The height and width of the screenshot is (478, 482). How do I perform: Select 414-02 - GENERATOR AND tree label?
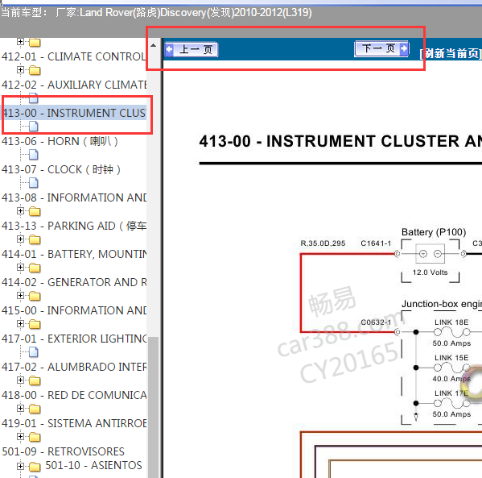(x=74, y=282)
